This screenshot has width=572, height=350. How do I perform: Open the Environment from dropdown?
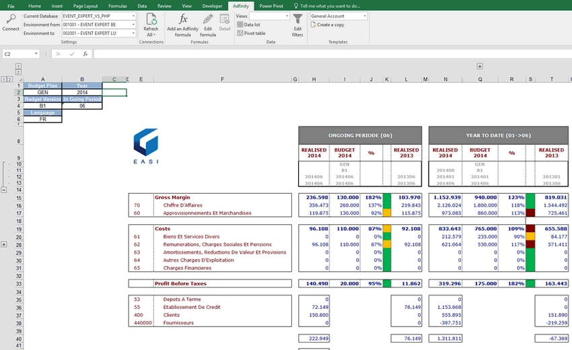(x=133, y=24)
